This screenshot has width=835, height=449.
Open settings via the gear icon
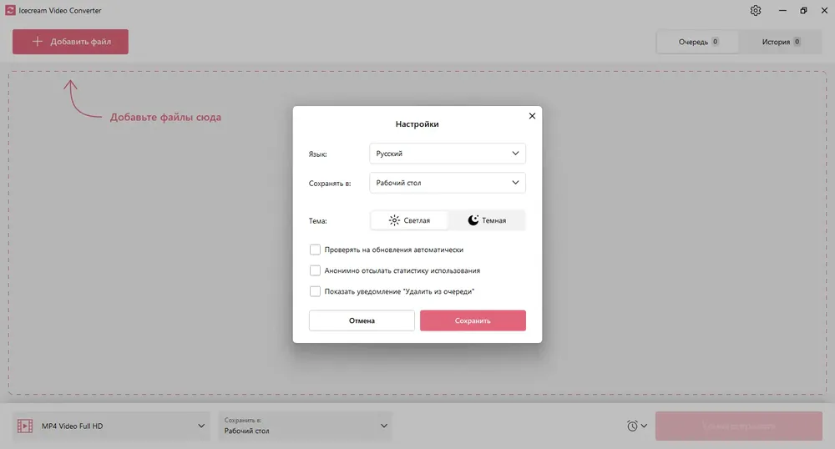click(755, 11)
